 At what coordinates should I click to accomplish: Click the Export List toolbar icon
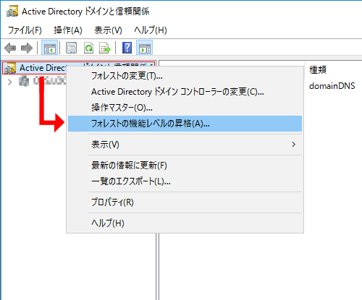(x=105, y=48)
